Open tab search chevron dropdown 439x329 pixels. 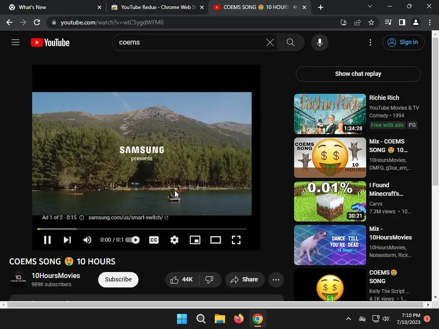click(370, 6)
